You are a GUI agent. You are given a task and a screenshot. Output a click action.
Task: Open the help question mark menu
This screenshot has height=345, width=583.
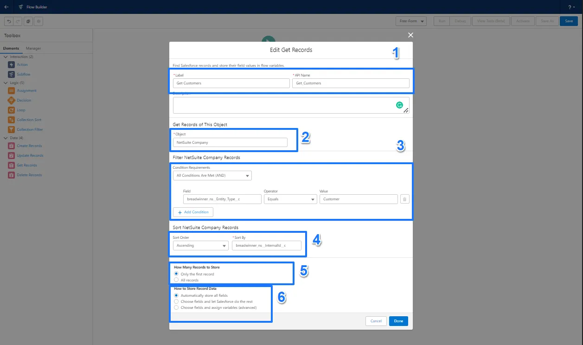pos(570,7)
